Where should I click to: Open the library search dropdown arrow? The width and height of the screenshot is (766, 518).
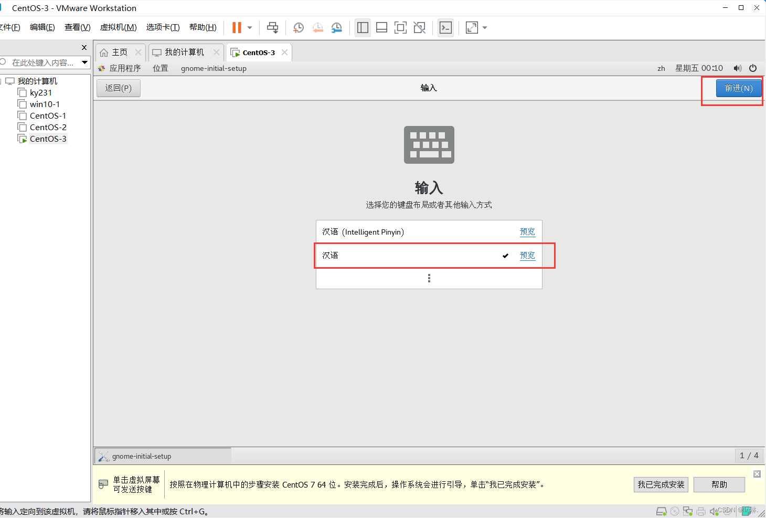coord(84,62)
